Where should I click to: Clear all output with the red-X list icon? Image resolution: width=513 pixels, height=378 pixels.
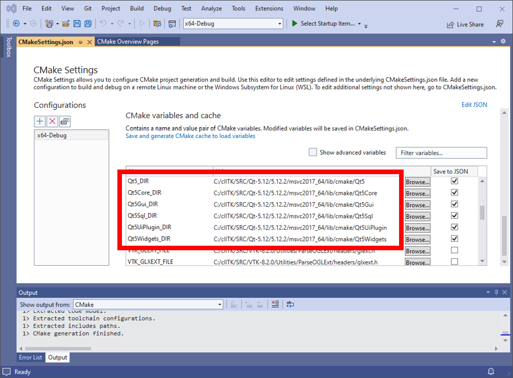tap(275, 304)
